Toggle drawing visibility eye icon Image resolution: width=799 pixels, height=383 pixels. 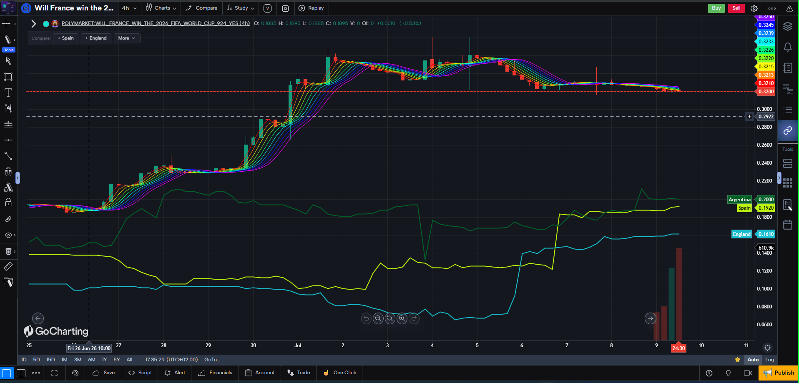8,235
